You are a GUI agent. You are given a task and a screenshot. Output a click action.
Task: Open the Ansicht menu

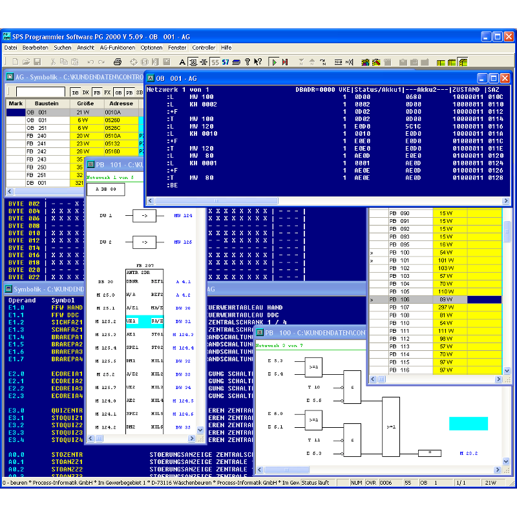(86, 47)
